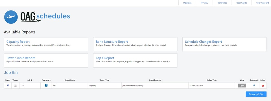This screenshot has height=101, width=271.
Task: Click the Delete column header
Action: click(263, 80)
